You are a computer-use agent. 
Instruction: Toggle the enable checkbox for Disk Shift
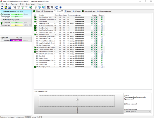tap(102, 56)
